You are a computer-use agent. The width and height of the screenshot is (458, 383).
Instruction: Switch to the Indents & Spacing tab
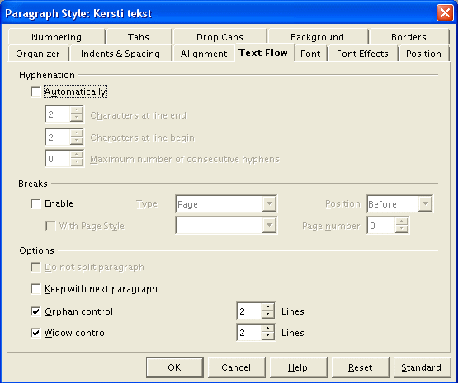(120, 54)
